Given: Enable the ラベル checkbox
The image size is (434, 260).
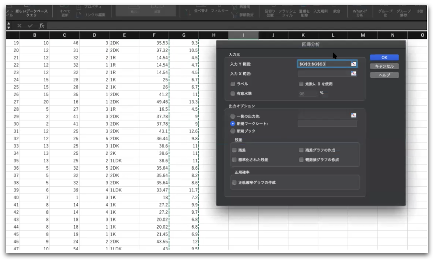Looking at the screenshot, I should [233, 84].
